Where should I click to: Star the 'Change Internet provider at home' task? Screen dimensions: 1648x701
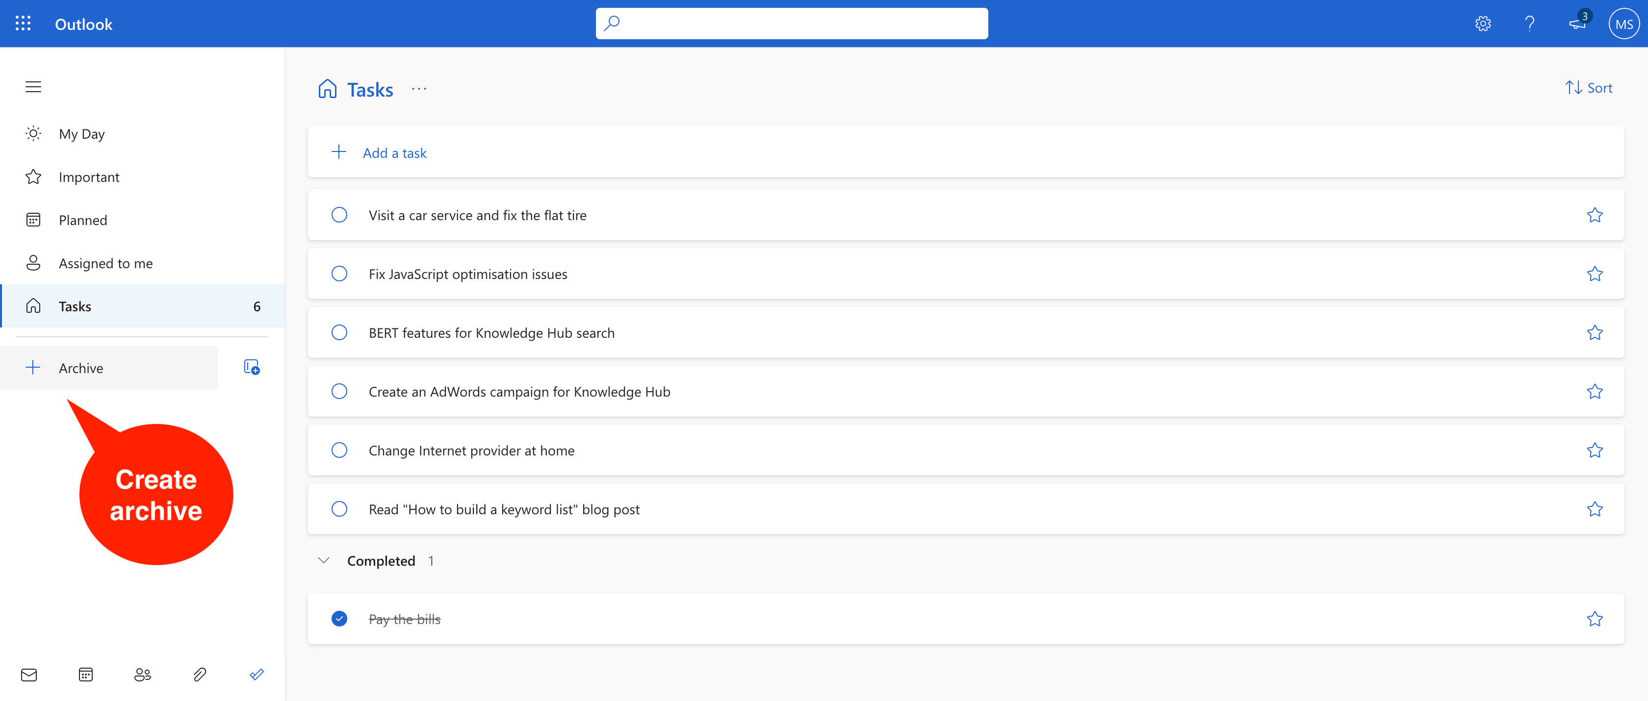tap(1596, 450)
